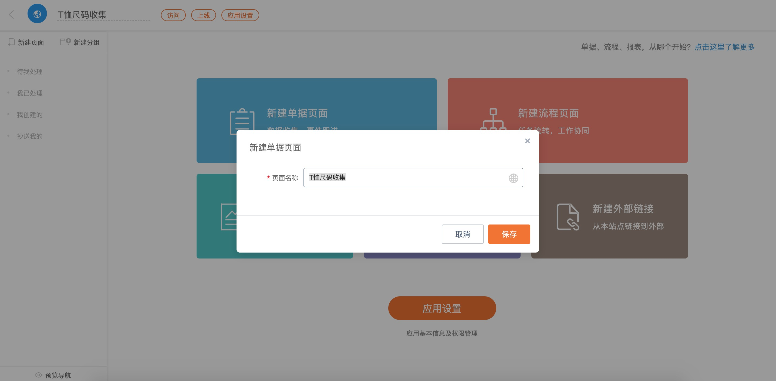Image resolution: width=776 pixels, height=381 pixels.
Task: Click the blue globe app icon
Action: click(37, 14)
